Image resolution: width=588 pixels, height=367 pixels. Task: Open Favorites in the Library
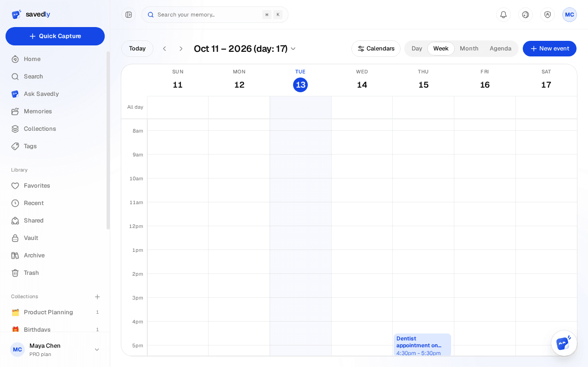[x=55, y=186]
